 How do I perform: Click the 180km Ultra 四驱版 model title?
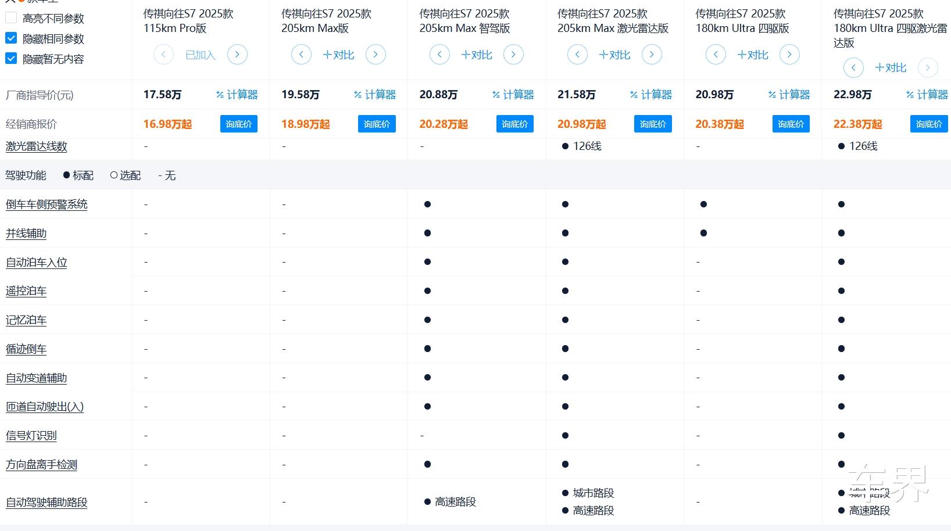point(742,20)
